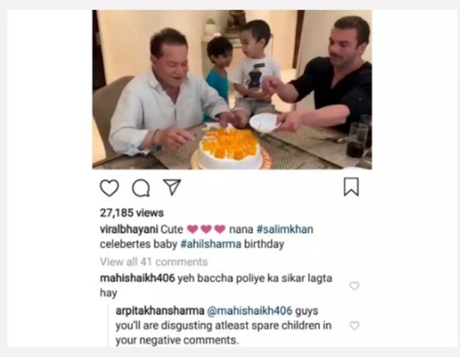
Task: Like mahishaikh406's comment with its small heart
Action: click(355, 286)
